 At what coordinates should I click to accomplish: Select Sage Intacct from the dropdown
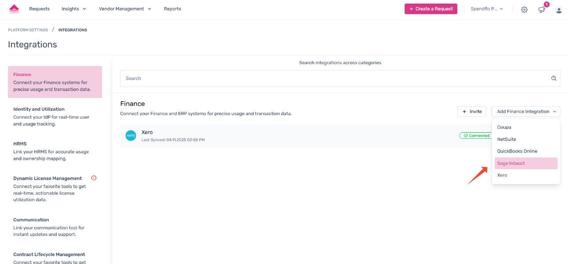click(511, 163)
